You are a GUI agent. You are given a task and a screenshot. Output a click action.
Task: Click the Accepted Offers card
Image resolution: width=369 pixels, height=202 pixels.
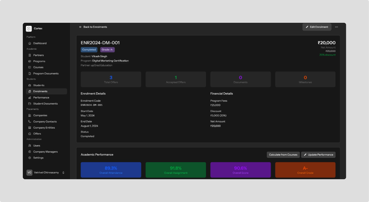pos(176,79)
